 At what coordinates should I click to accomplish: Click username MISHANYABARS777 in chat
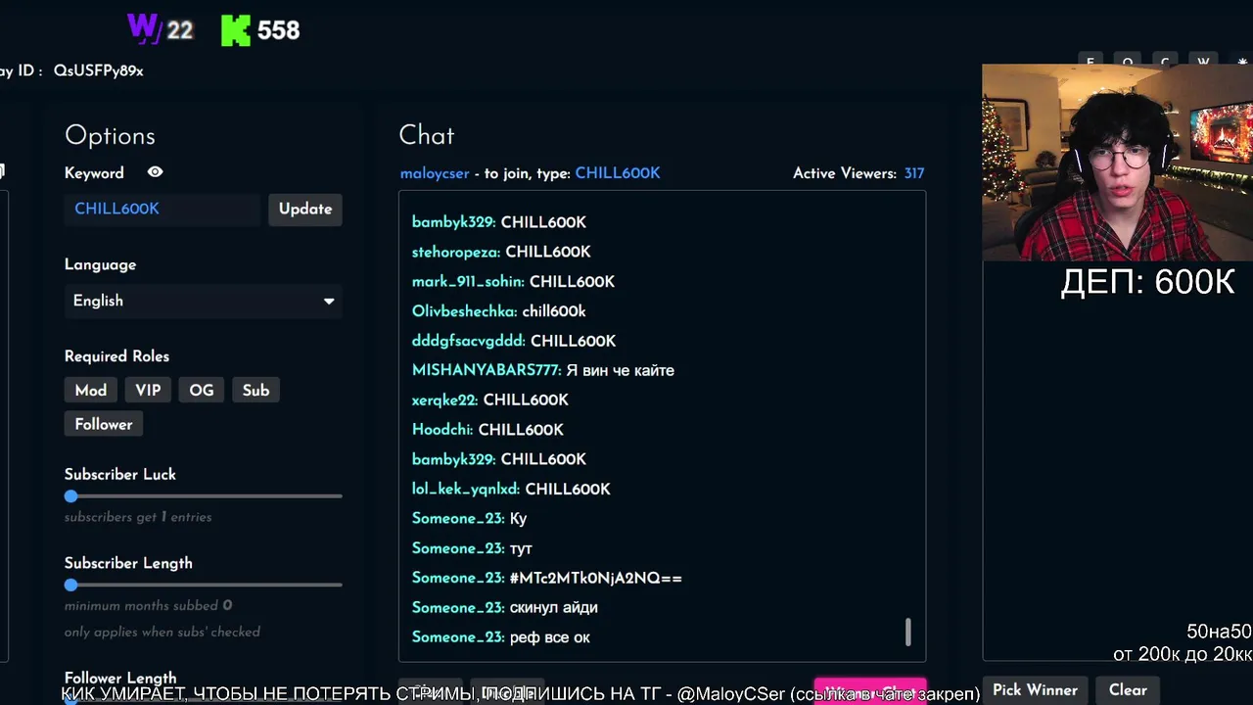tap(487, 370)
